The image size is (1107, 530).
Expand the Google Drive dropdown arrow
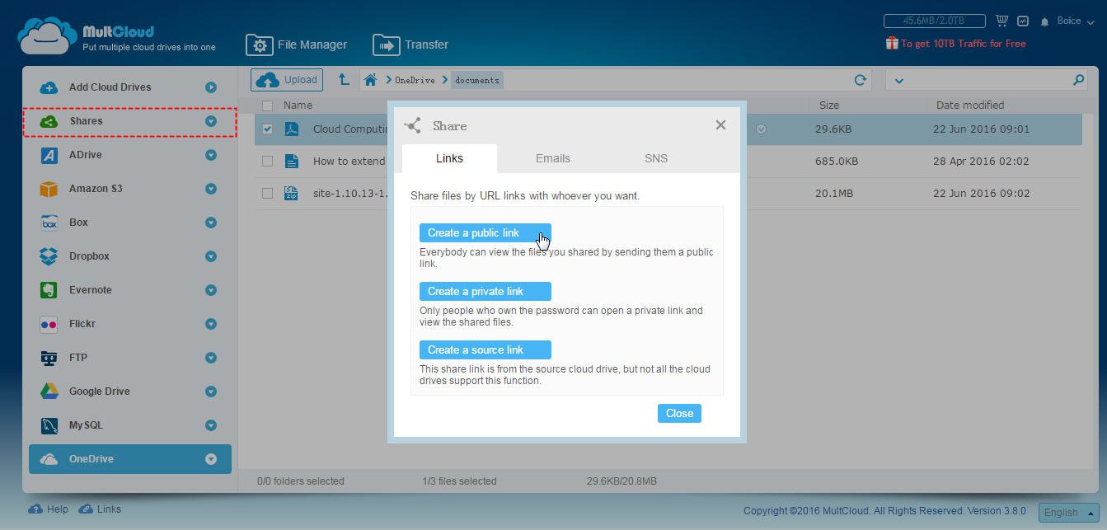click(x=211, y=392)
